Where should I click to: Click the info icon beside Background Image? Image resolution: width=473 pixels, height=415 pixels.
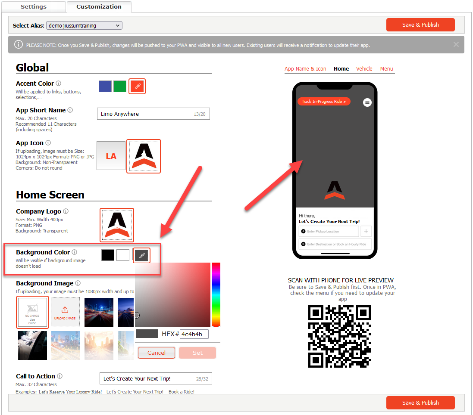tap(78, 283)
